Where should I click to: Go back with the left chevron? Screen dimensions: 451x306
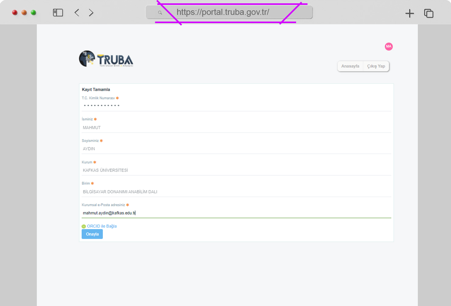77,12
